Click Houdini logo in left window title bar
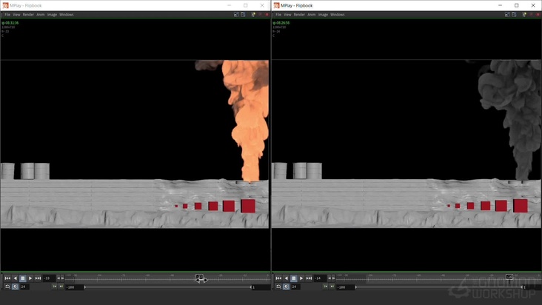The width and height of the screenshot is (542, 305). (5, 5)
